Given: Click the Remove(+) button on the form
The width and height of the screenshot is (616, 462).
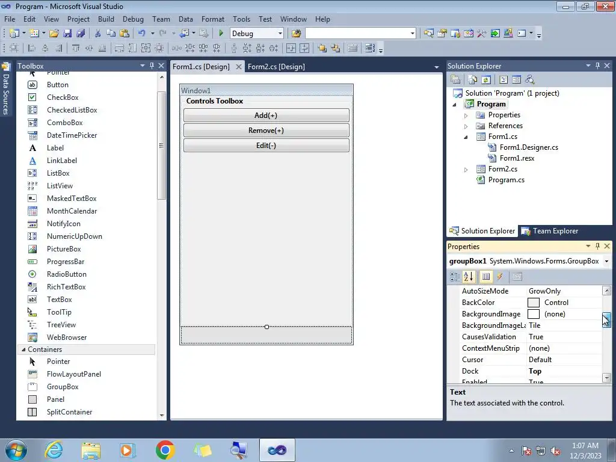Looking at the screenshot, I should click(266, 130).
